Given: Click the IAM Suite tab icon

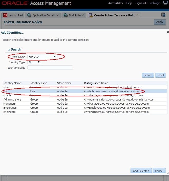Looking at the screenshot, I should (x=65, y=15).
